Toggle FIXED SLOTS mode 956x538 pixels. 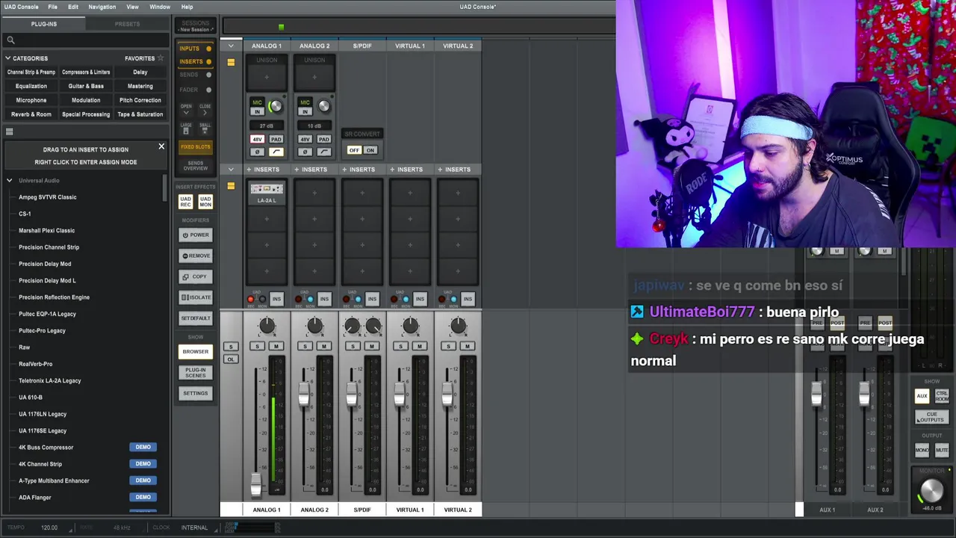point(195,147)
